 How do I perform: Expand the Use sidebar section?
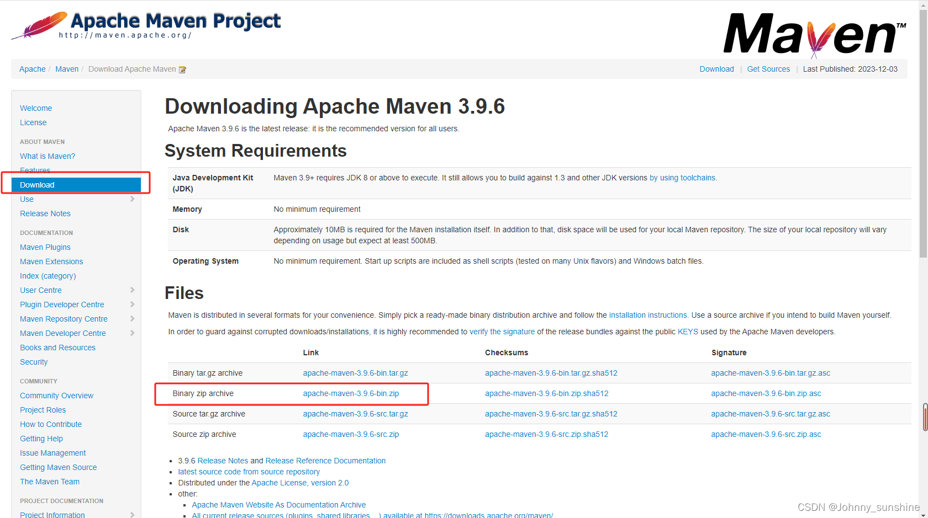pos(133,199)
